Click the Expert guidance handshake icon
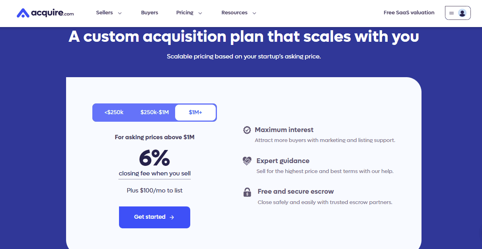Screen dimensions: 482x249 pyautogui.click(x=247, y=161)
